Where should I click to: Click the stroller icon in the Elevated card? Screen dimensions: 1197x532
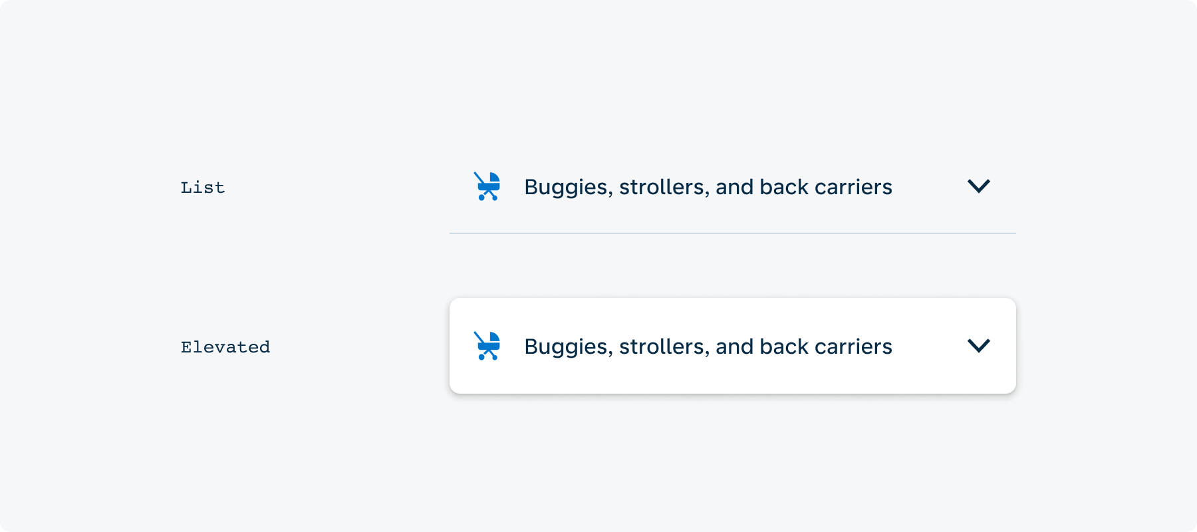point(487,346)
